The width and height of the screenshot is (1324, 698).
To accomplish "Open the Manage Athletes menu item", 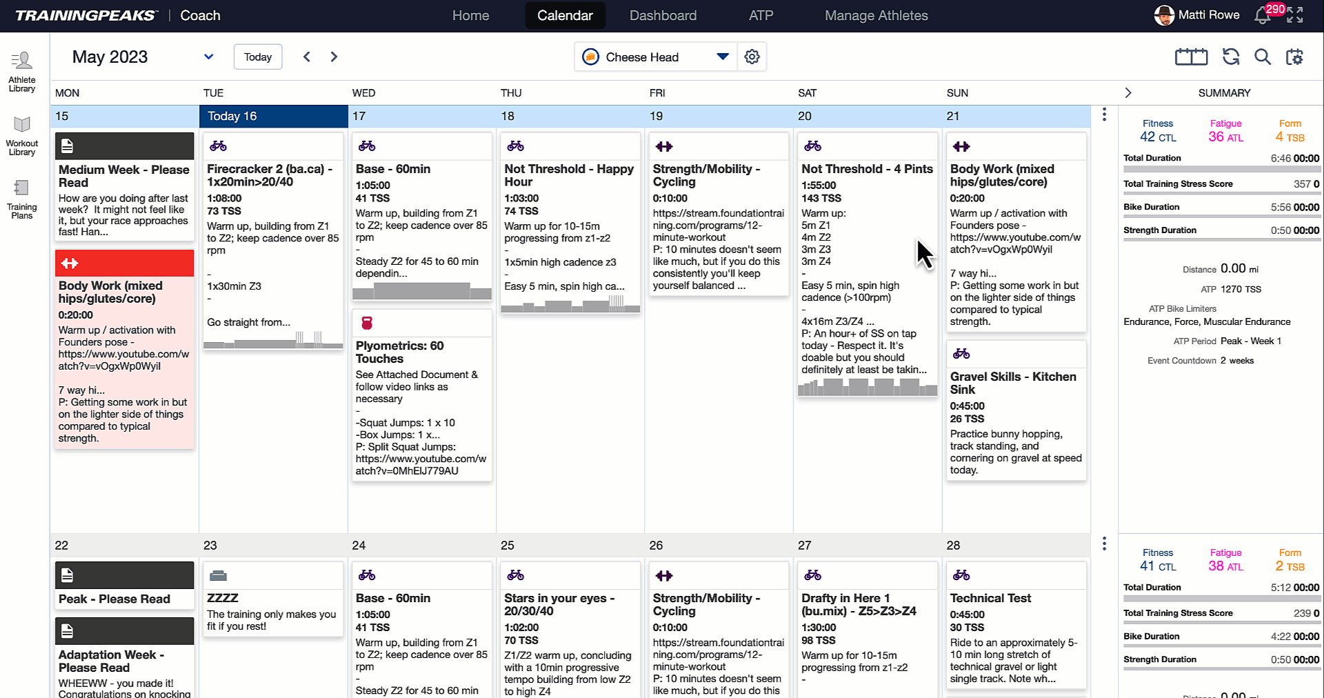I will [x=876, y=15].
